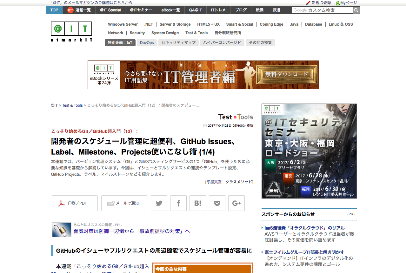Screen dimensions: 406x273
Task: Select the 特別企画：IoT tag
Action: (120, 43)
